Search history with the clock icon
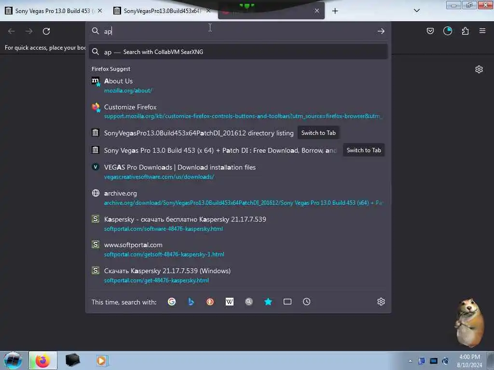 point(306,302)
